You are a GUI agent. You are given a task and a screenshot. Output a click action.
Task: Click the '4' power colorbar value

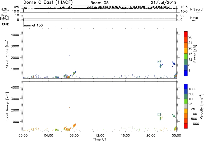pos(189,70)
